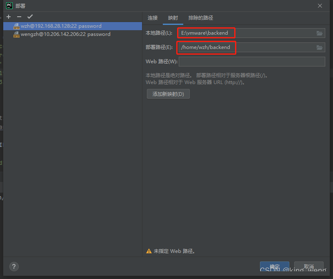Click the remove server minus icon
The height and width of the screenshot is (279, 333).
click(x=19, y=17)
